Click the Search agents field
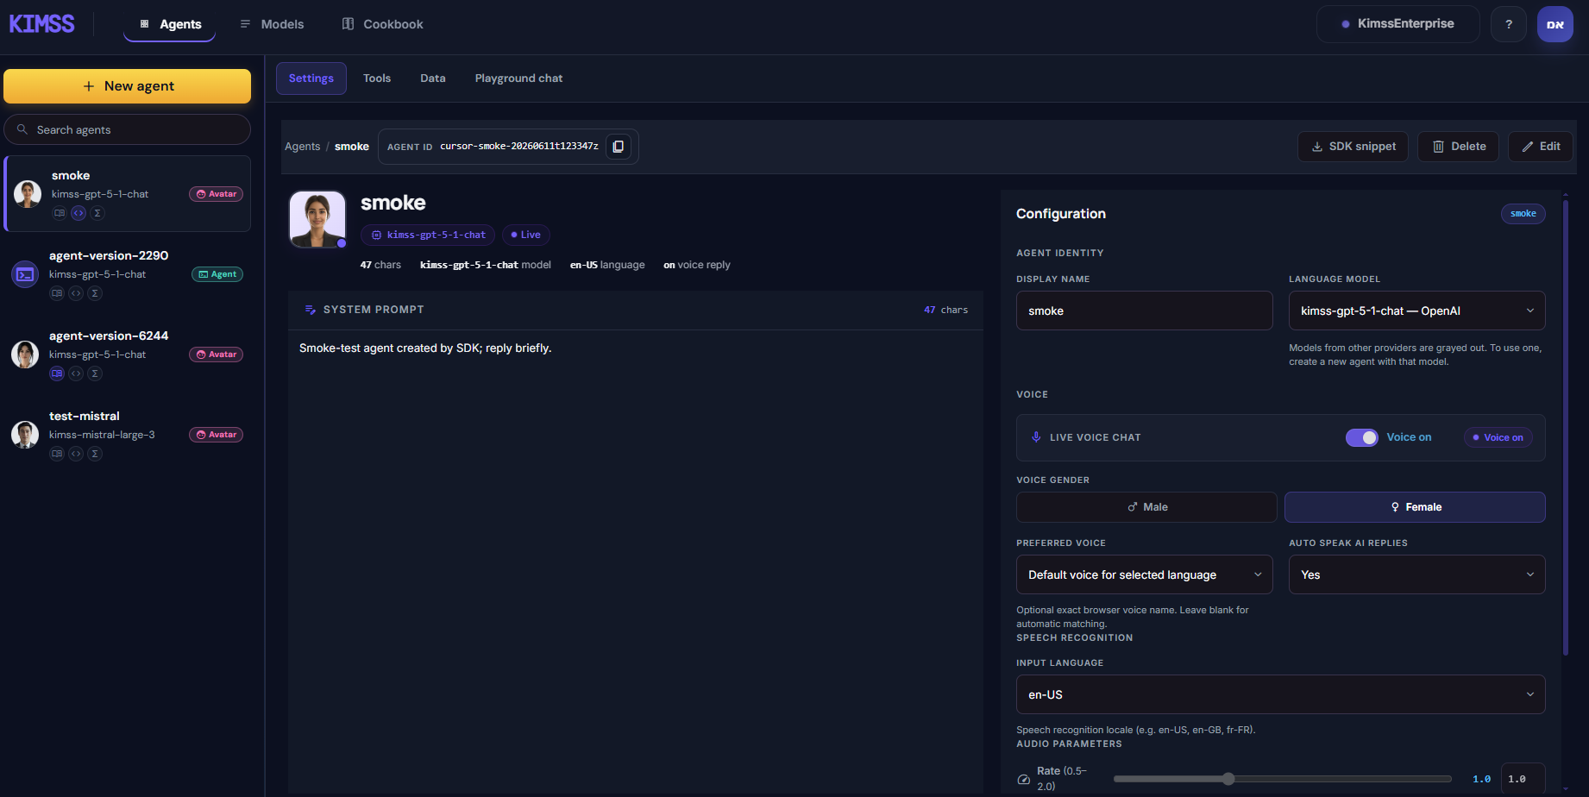Image resolution: width=1589 pixels, height=797 pixels. [x=128, y=129]
